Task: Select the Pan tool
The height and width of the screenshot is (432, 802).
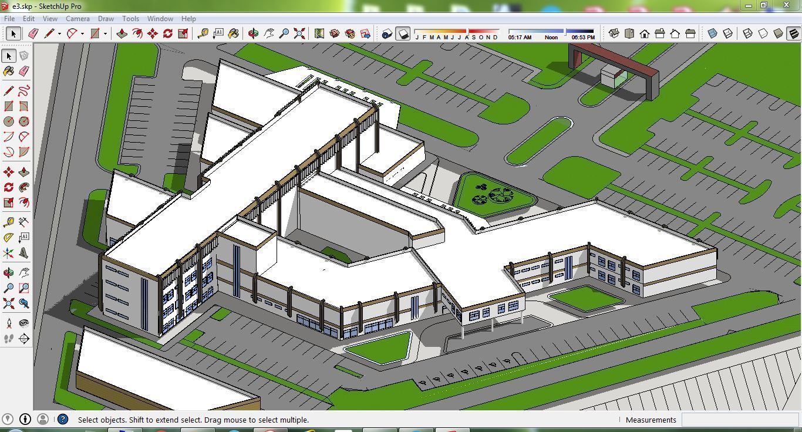Action: point(269,33)
